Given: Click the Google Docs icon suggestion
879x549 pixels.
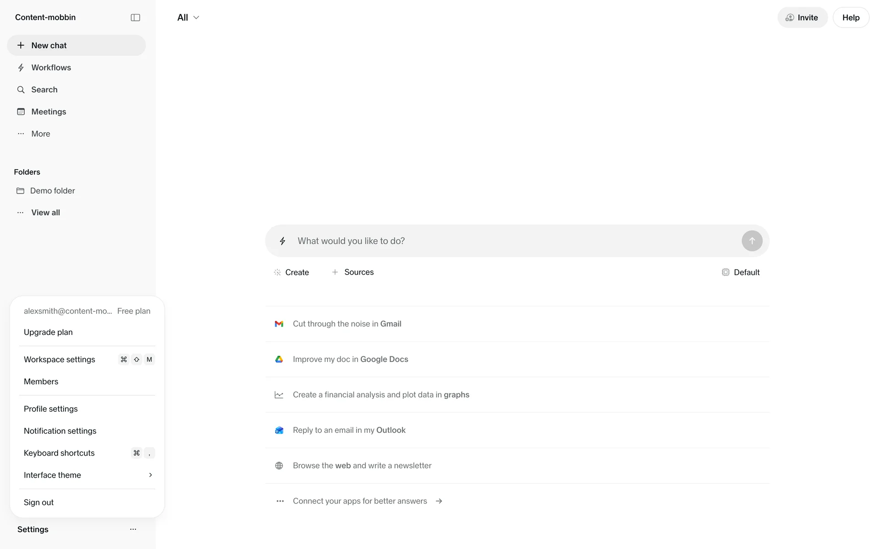Looking at the screenshot, I should click(279, 360).
